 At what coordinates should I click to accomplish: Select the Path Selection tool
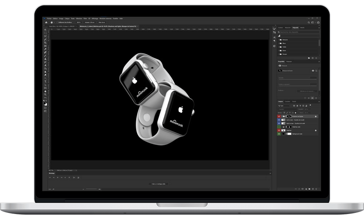[x=45, y=85]
